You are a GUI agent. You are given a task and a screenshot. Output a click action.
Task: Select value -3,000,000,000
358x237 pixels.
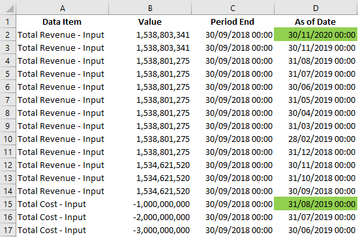pos(150,230)
